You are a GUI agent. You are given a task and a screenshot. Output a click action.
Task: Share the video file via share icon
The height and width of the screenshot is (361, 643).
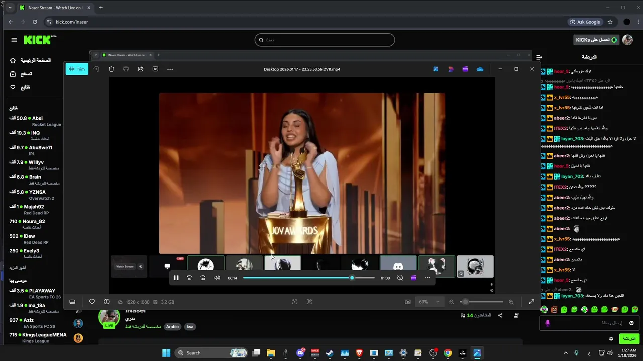point(141,69)
